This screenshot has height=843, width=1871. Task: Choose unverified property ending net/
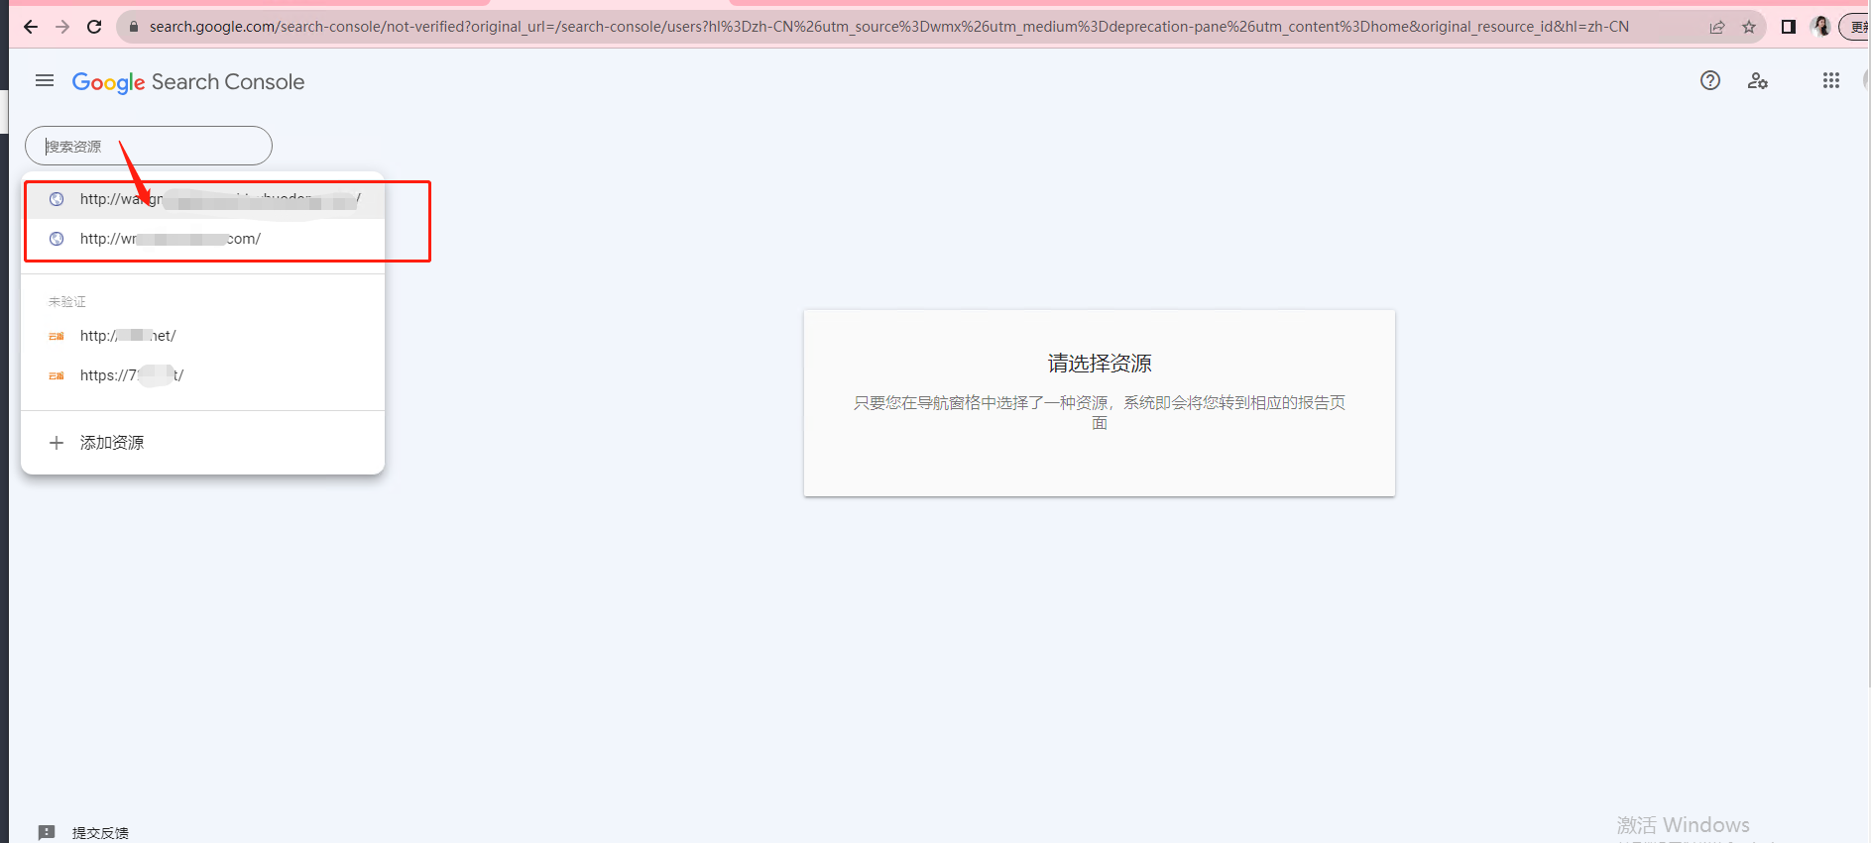[x=203, y=336]
